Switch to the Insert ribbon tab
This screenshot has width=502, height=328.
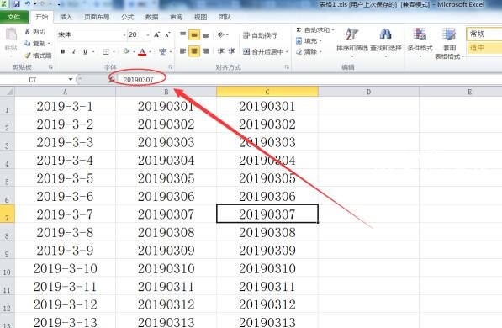coord(66,17)
